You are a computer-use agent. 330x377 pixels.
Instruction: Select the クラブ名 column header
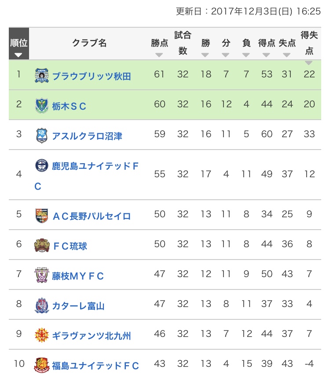(x=89, y=43)
